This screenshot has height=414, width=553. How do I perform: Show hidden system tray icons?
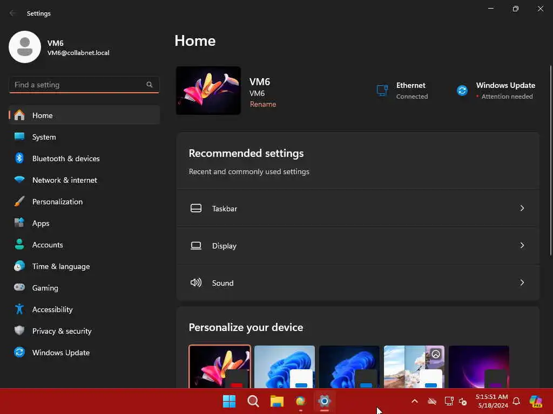pyautogui.click(x=415, y=401)
